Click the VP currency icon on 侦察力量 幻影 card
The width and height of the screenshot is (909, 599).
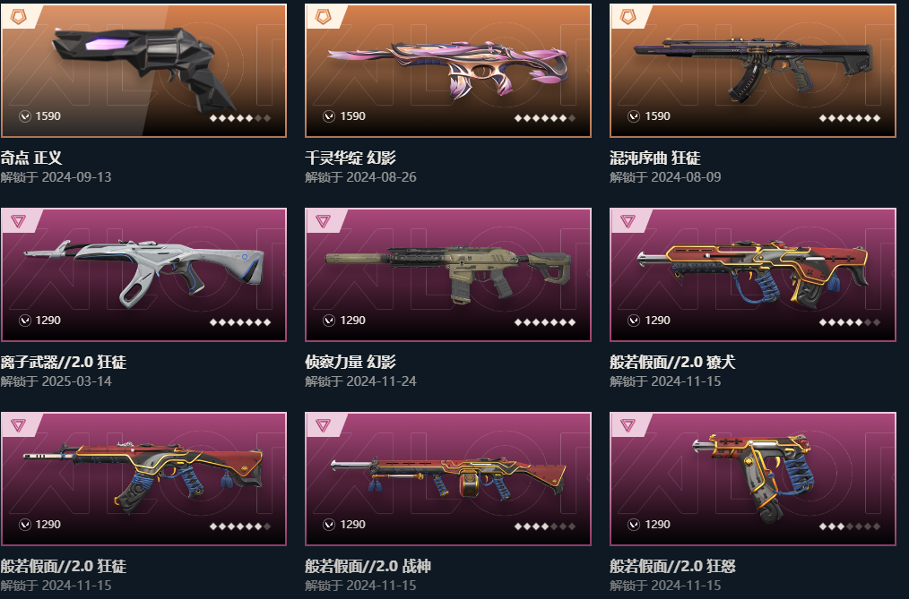329,321
